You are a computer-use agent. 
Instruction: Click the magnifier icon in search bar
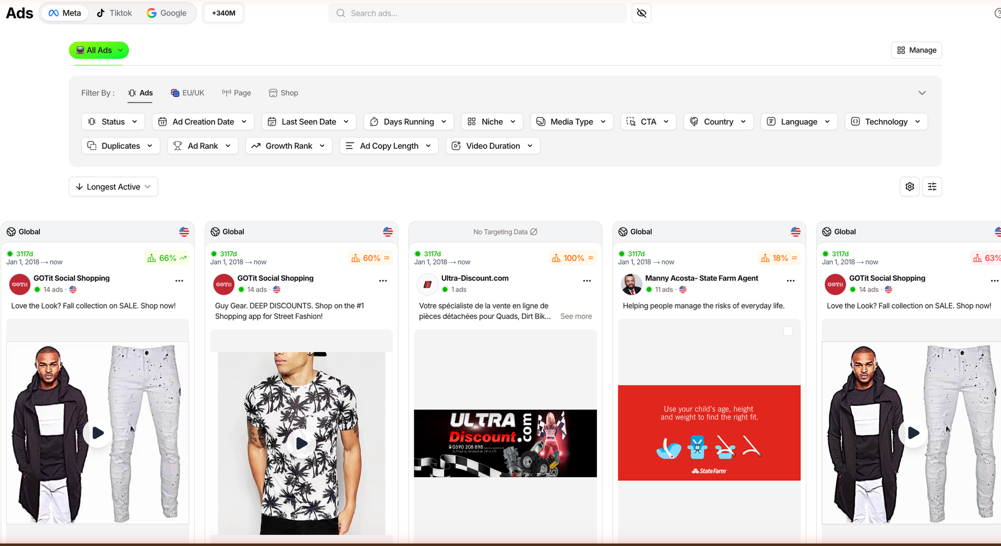(340, 13)
